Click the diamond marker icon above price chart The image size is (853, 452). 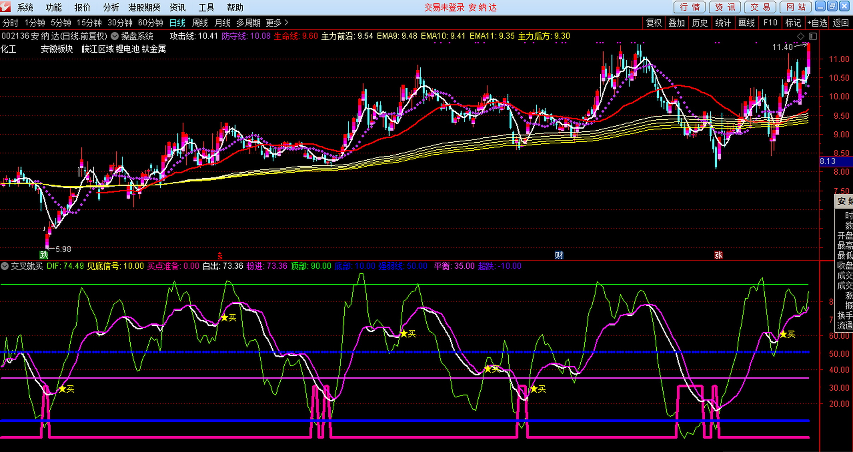click(x=801, y=36)
